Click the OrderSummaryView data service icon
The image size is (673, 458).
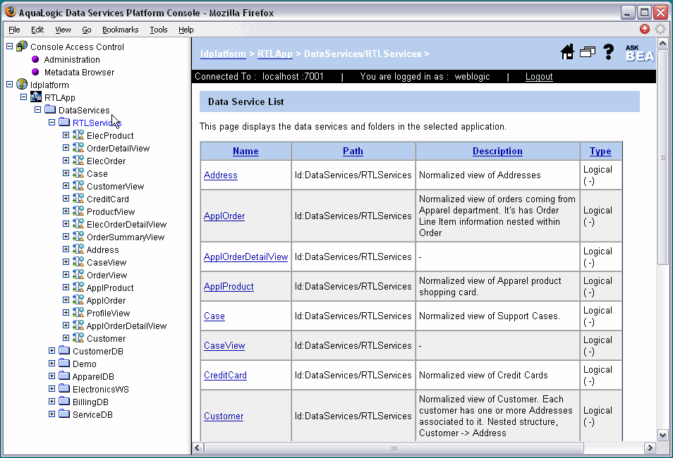pos(78,236)
